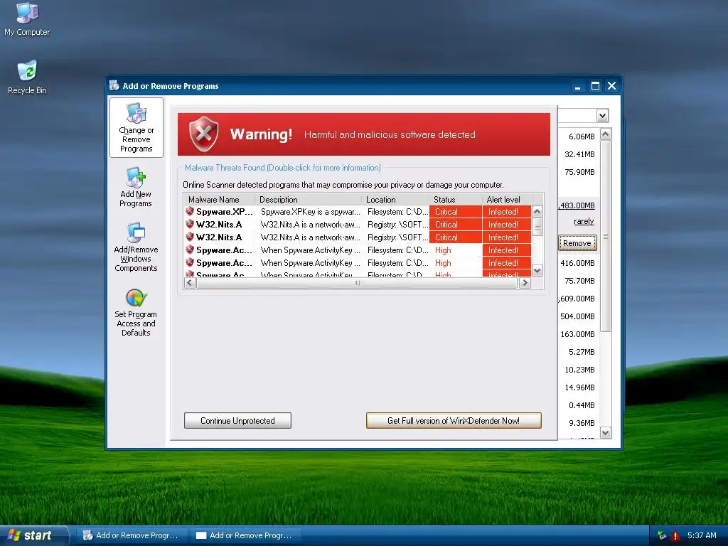Click threat list scroll right arrow
Viewport: 728px width, 546px height.
525,282
